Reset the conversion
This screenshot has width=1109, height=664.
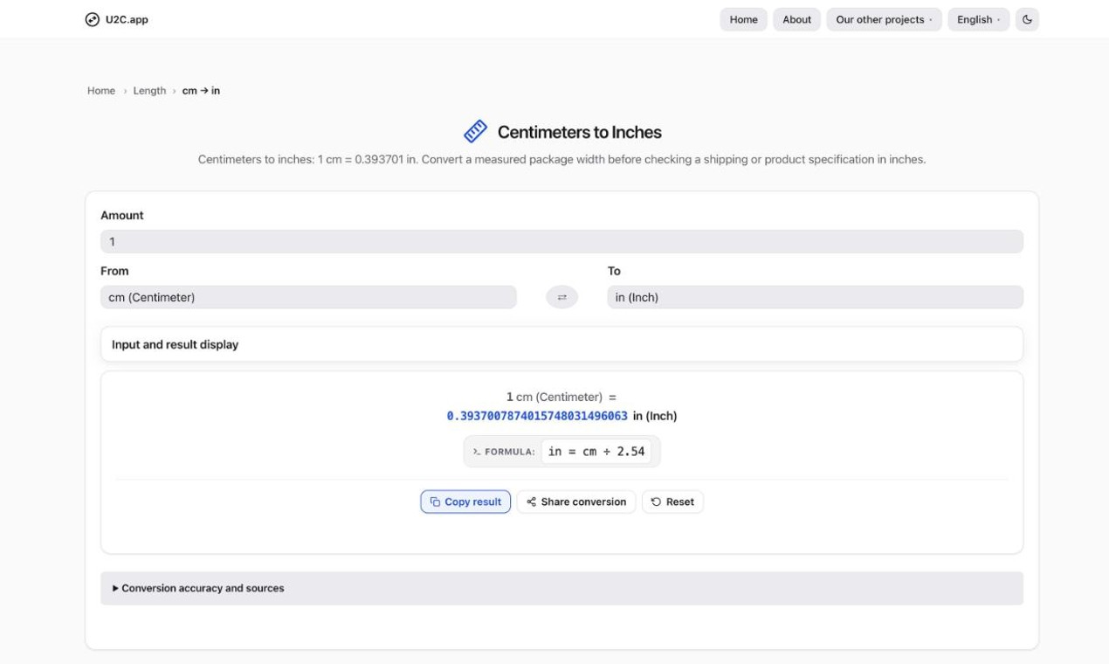click(672, 501)
